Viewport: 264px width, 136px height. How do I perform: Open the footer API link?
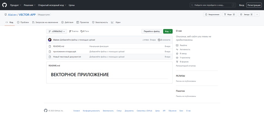[x=164, y=111]
